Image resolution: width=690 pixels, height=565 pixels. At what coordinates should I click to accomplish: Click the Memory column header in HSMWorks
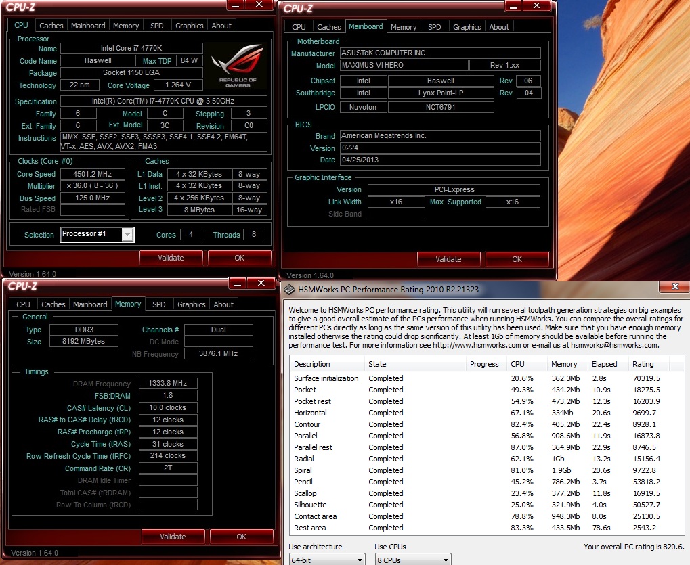(x=567, y=364)
